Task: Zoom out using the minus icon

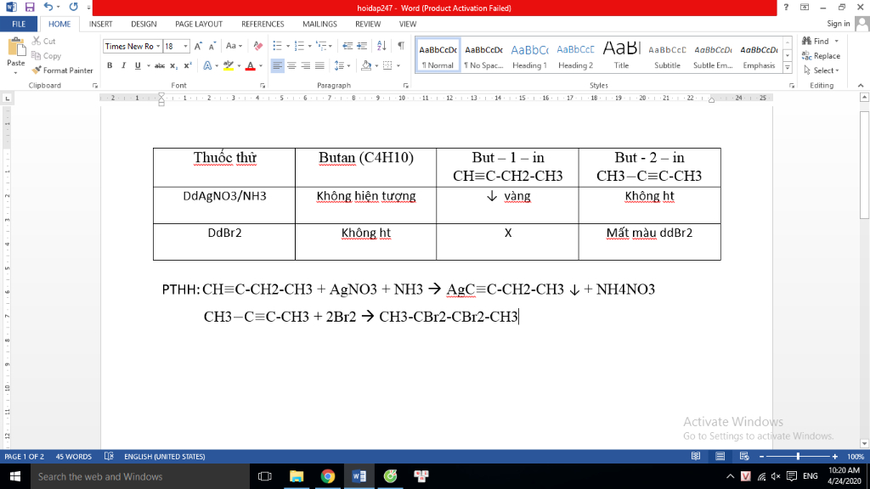Action: point(762,456)
